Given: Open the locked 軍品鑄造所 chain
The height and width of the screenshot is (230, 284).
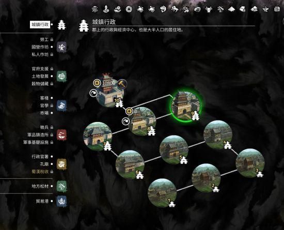Looking at the screenshot, I should (x=38, y=135).
